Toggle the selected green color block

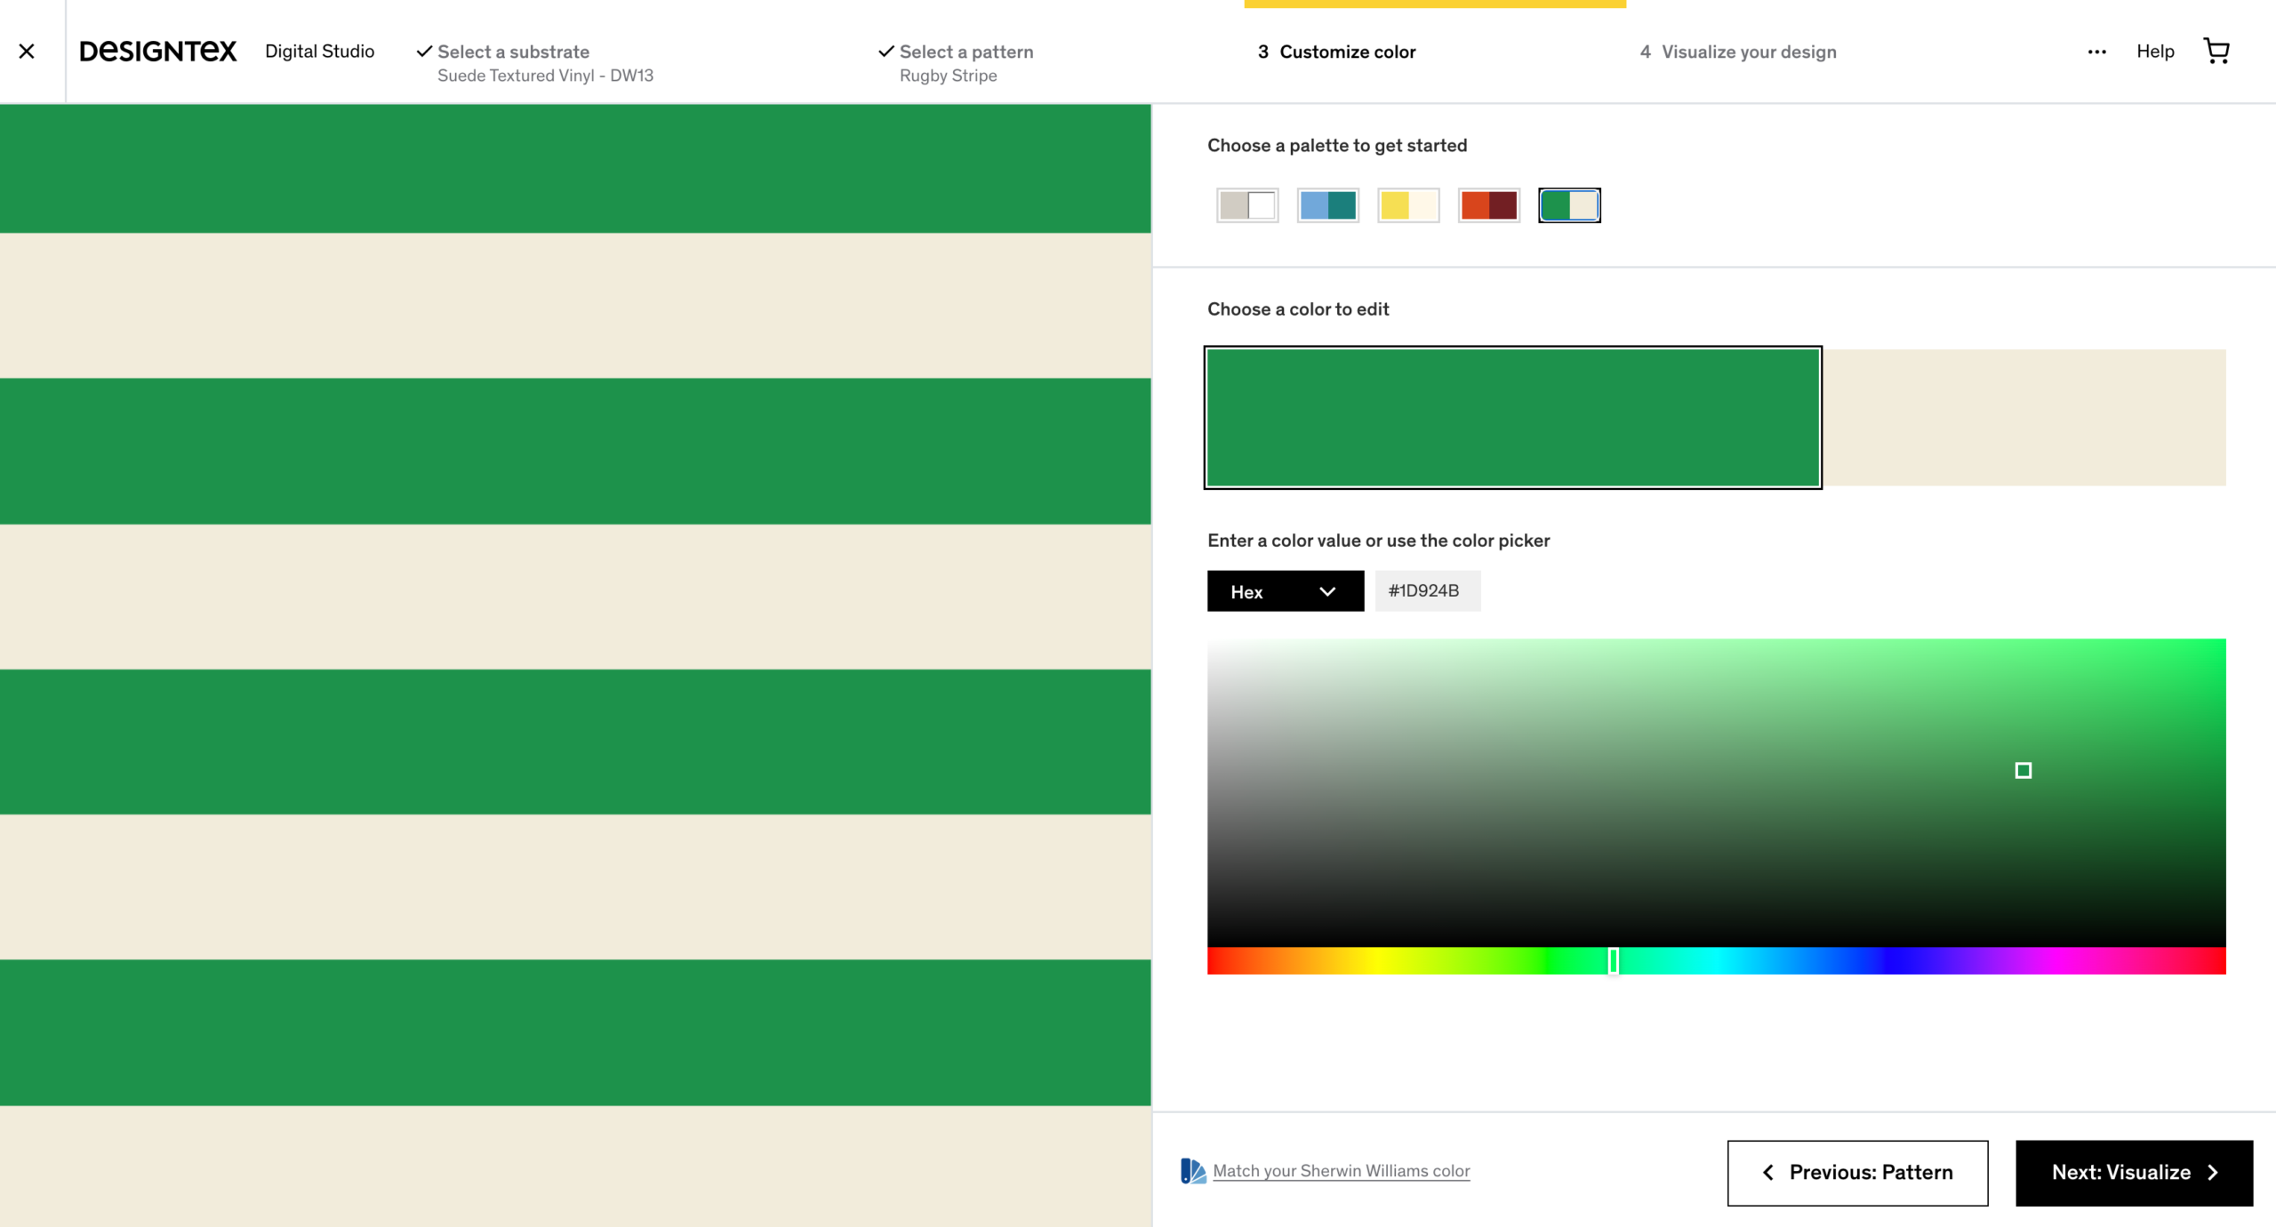pyautogui.click(x=1511, y=417)
